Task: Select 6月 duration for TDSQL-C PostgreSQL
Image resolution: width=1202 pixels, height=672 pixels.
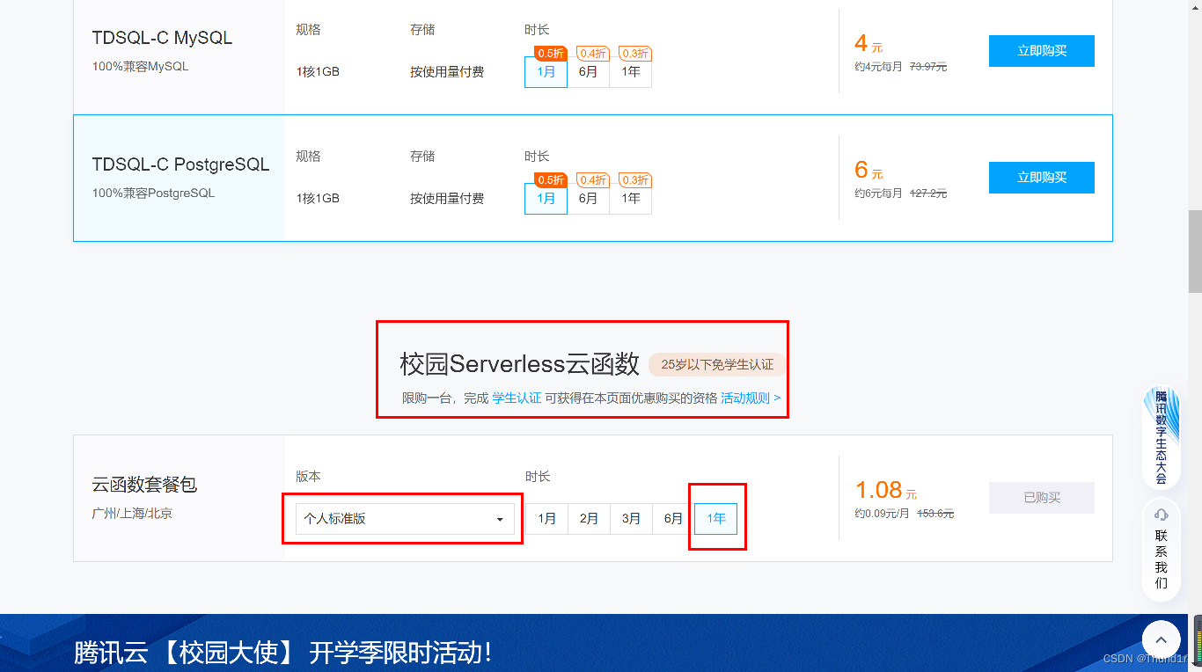Action: click(588, 199)
